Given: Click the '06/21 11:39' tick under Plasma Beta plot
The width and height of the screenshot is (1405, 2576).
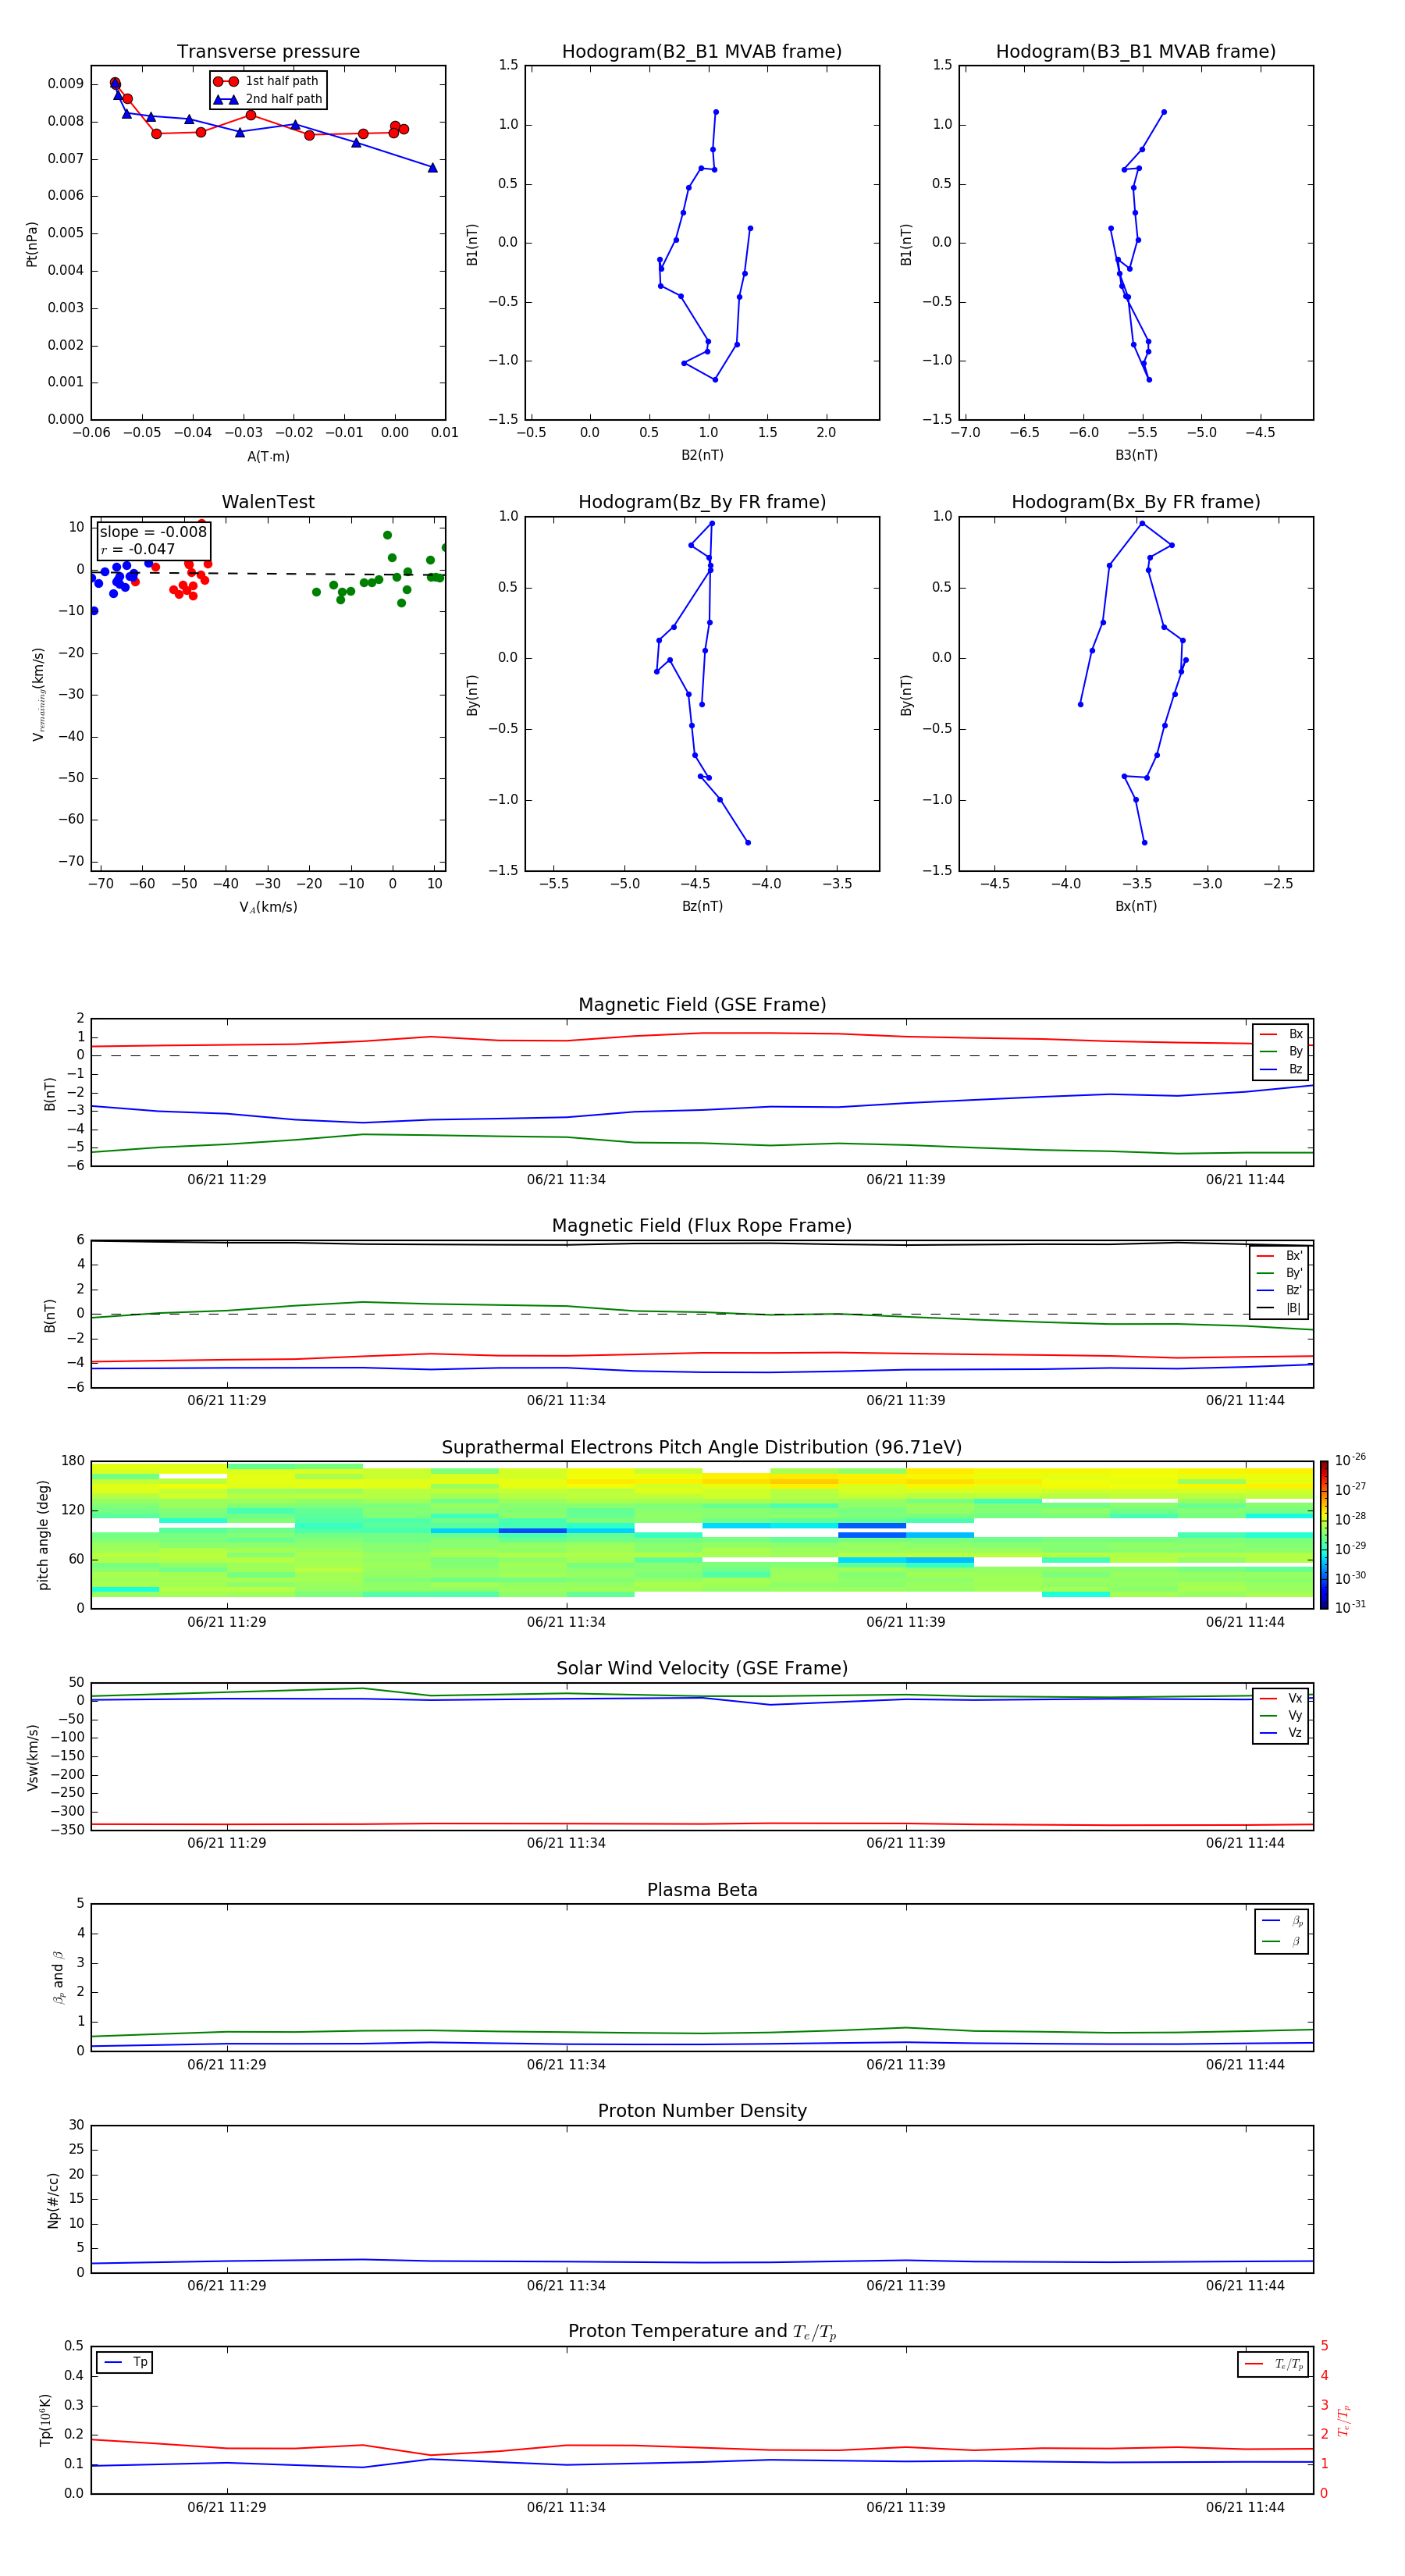Looking at the screenshot, I should click(x=906, y=2065).
